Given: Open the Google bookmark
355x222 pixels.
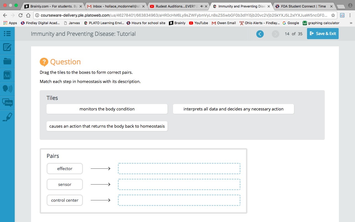Looking at the screenshot, I should coord(291,23).
